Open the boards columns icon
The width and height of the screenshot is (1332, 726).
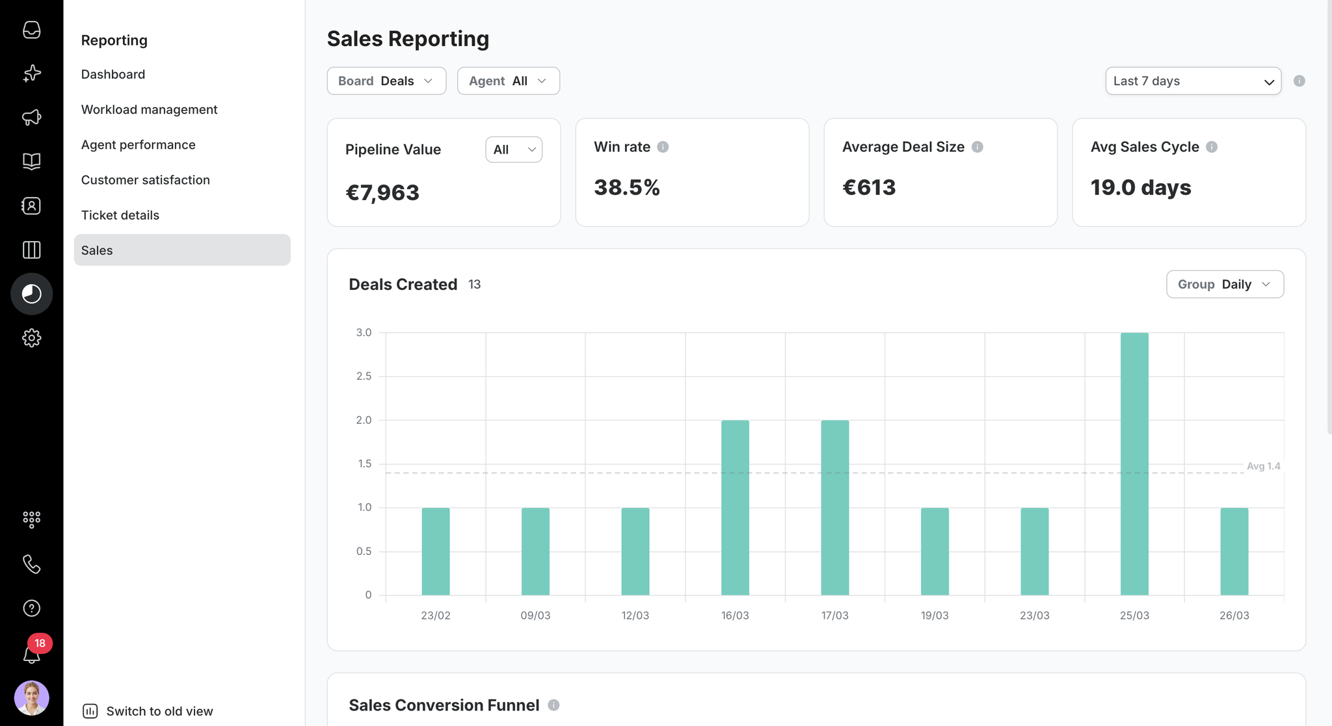pos(31,250)
